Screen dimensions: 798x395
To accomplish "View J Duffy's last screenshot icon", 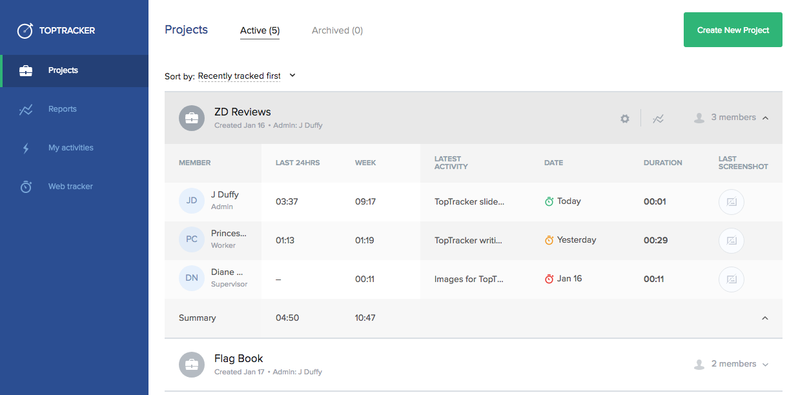I will [731, 202].
